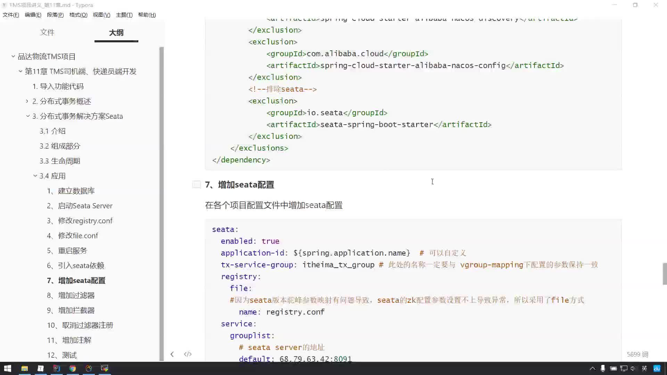Click the XML comment 排除seata line
This screenshot has height=375, width=667.
[282, 89]
